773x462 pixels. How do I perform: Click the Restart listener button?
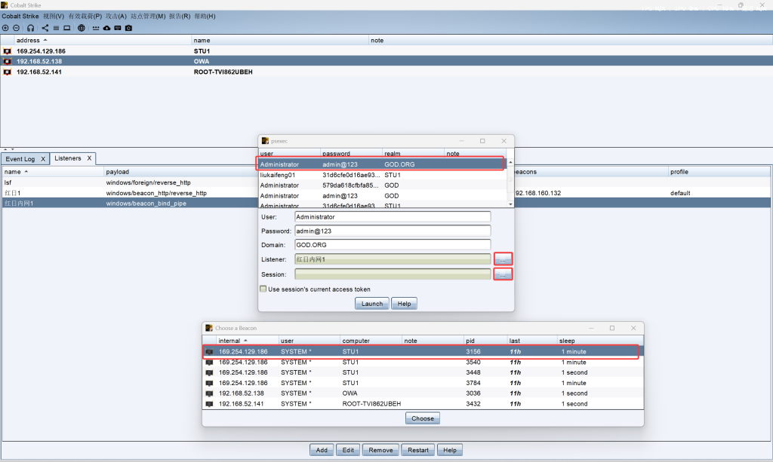click(x=418, y=450)
